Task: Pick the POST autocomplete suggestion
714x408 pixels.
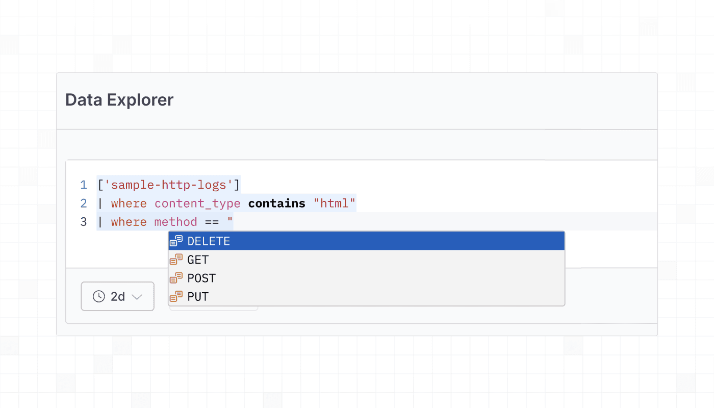Action: [x=201, y=278]
